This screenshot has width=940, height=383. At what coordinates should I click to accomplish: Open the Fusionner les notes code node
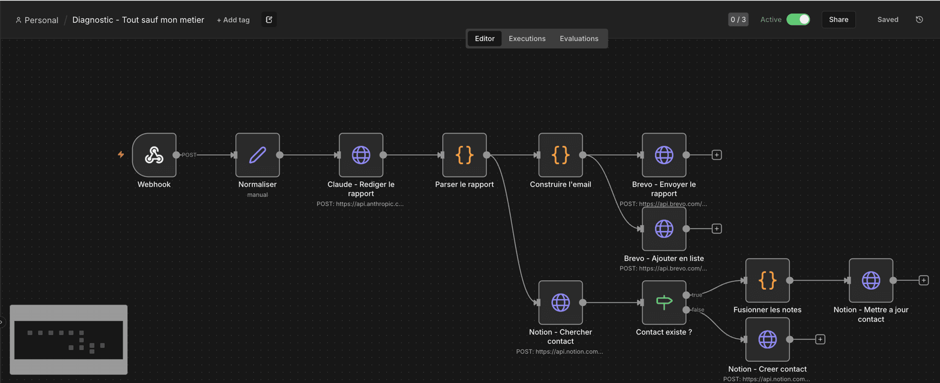(767, 280)
